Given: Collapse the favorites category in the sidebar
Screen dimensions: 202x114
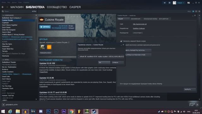Looking at the screenshot, I should [x=3, y=16].
